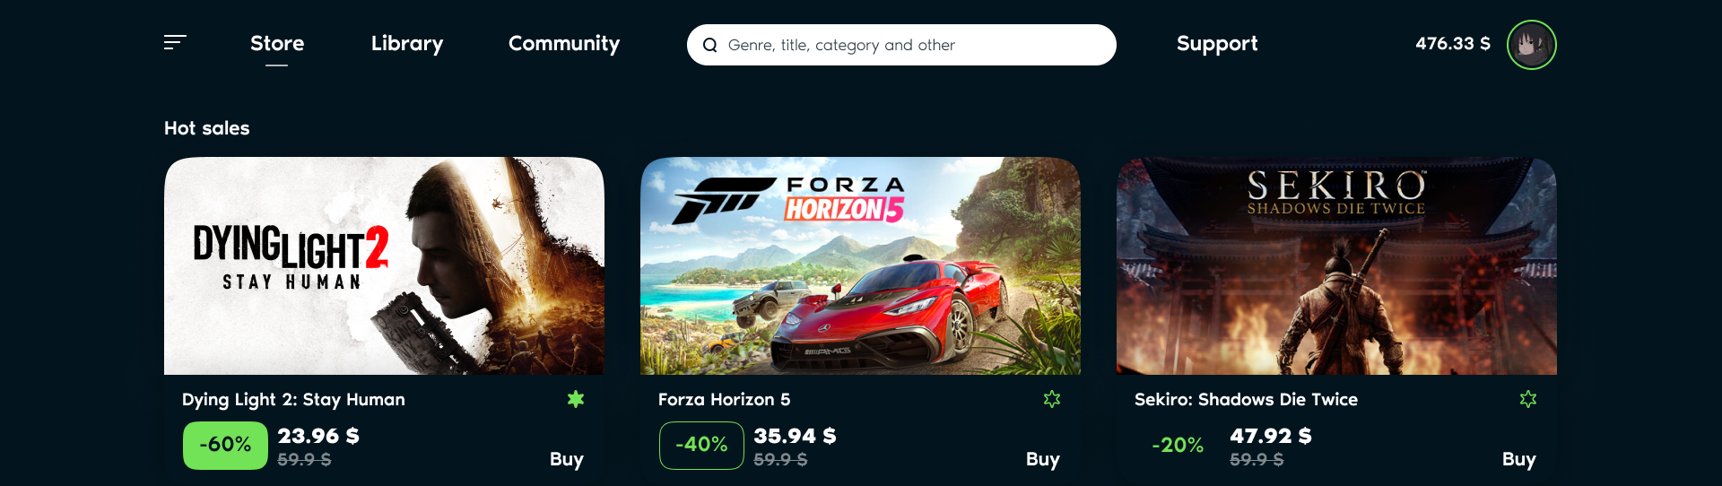Image resolution: width=1722 pixels, height=486 pixels.
Task: Open the Support page
Action: coord(1217,43)
